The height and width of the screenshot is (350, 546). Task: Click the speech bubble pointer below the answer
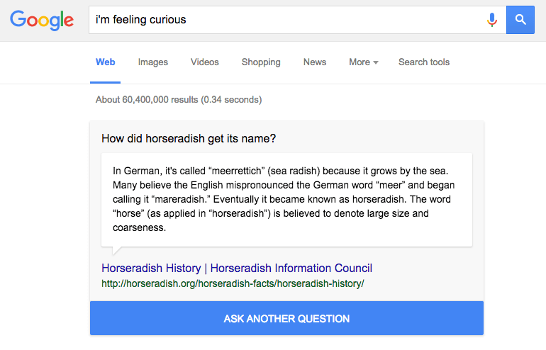(x=116, y=250)
